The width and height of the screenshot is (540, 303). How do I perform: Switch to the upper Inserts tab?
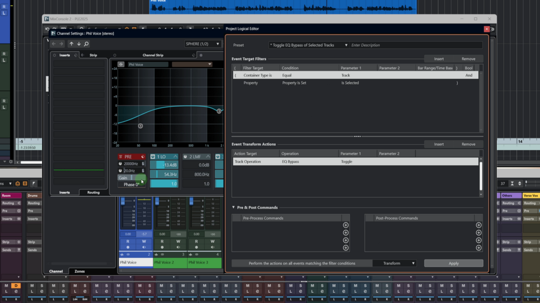[64, 55]
